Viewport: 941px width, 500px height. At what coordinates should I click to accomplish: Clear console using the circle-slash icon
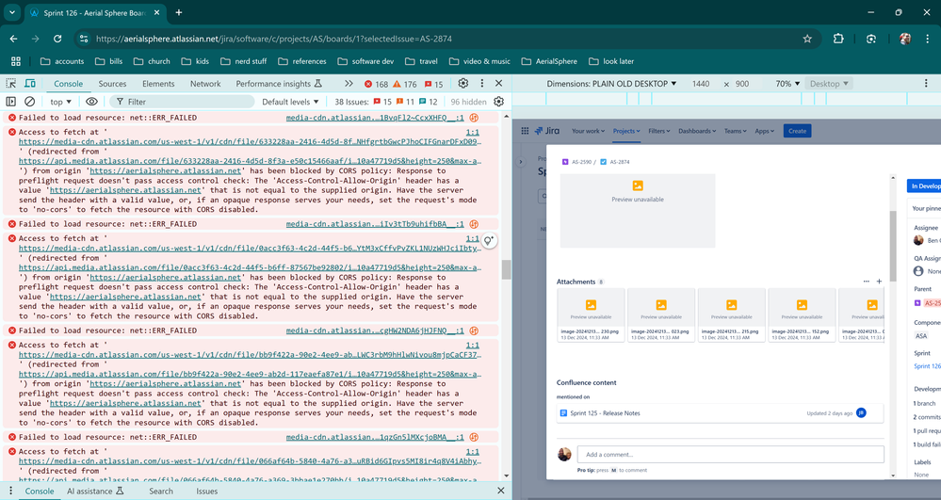pyautogui.click(x=29, y=102)
